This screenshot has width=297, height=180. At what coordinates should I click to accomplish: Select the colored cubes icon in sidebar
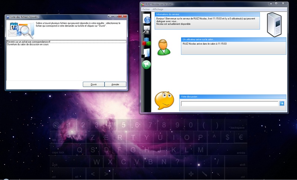coord(147,42)
